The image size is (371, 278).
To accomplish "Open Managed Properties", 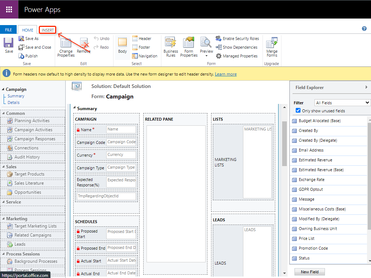I will 236,56.
